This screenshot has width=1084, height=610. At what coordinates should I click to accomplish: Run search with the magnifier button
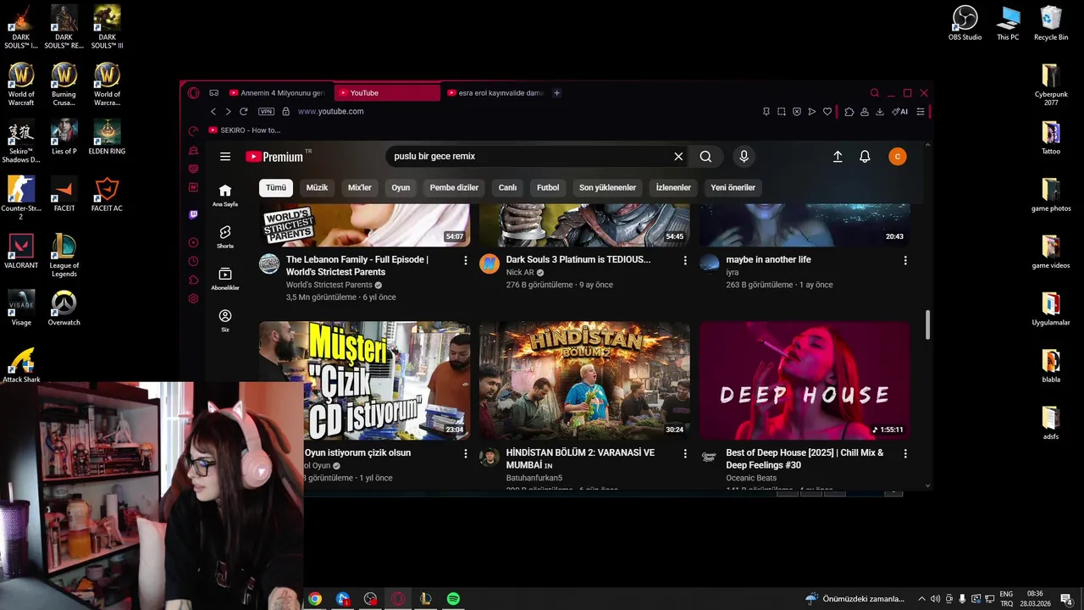[x=705, y=157]
